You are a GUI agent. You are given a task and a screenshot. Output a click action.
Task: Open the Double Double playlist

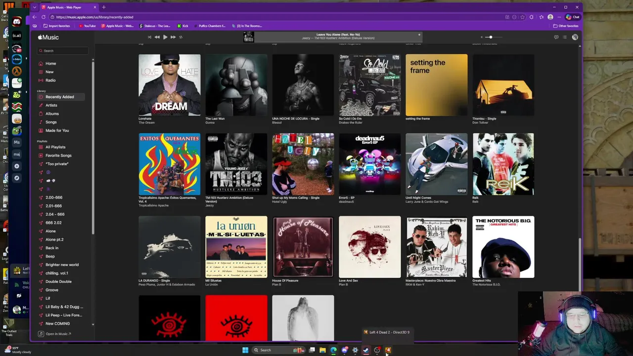pos(58,281)
